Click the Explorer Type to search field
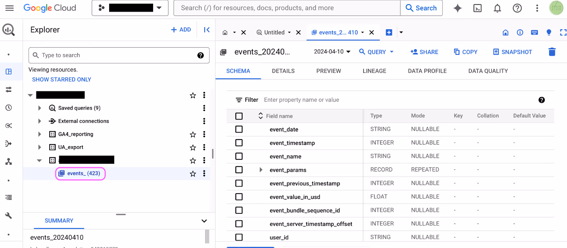The height and width of the screenshot is (248, 567). (x=119, y=55)
